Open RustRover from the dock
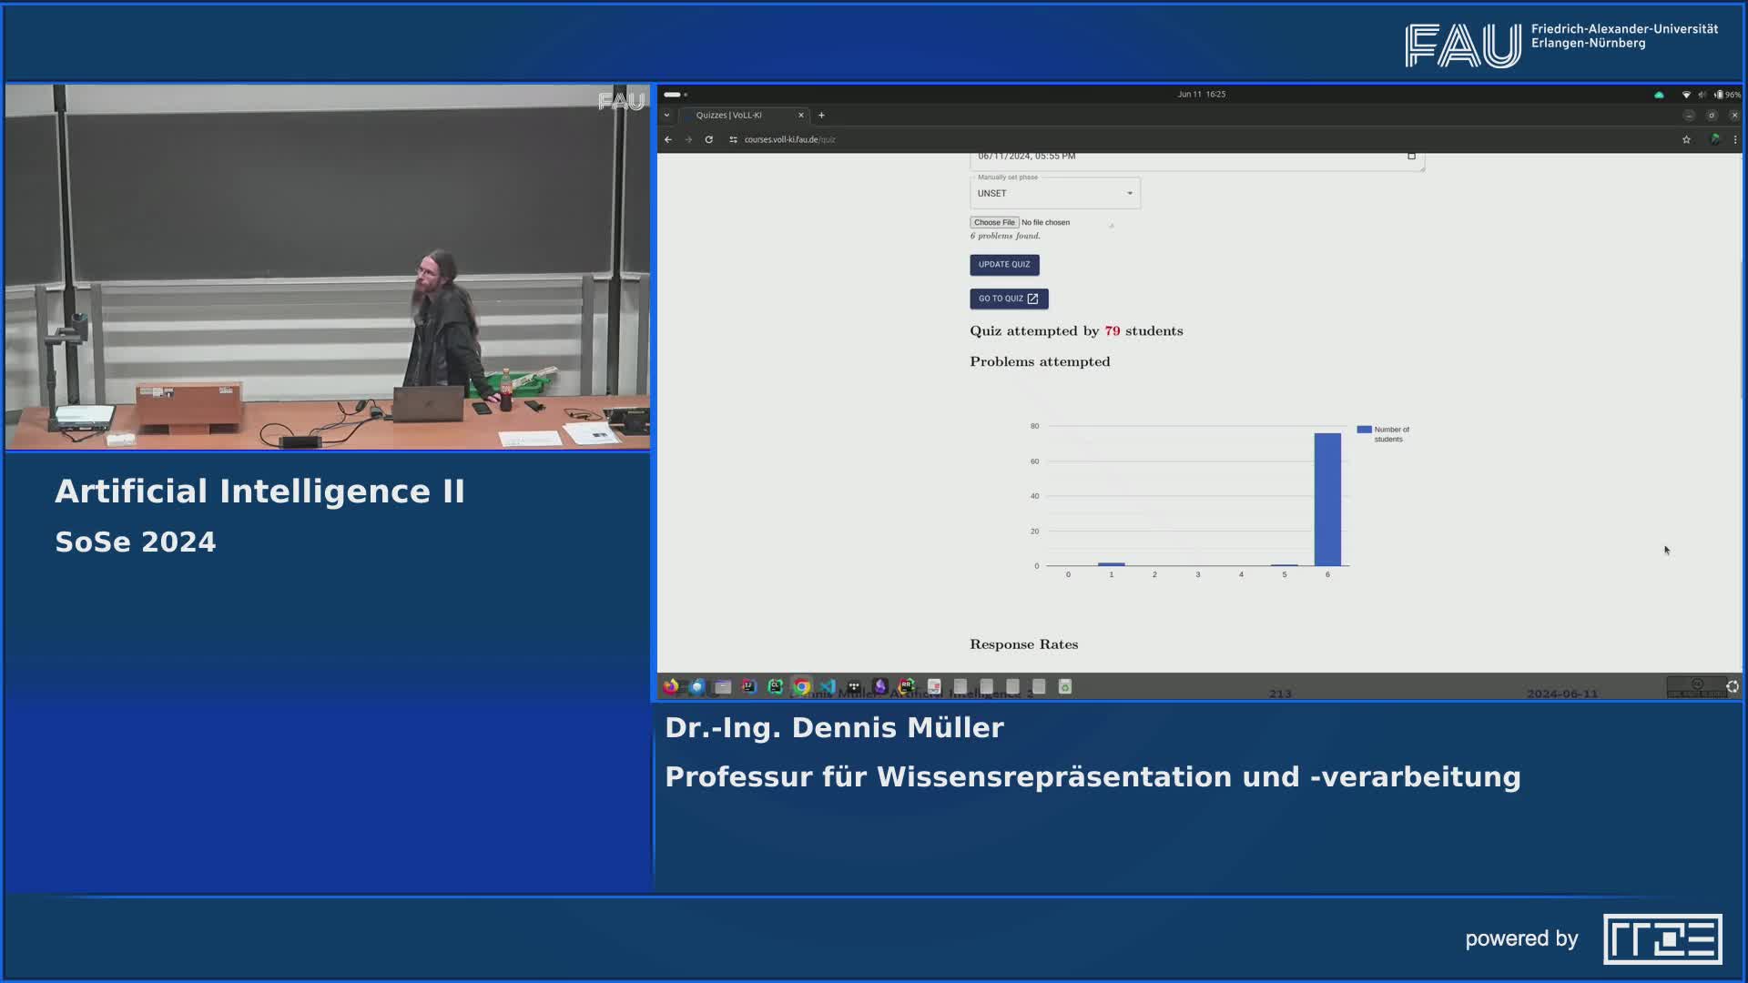Screen dimensions: 1748x983 click(x=905, y=687)
